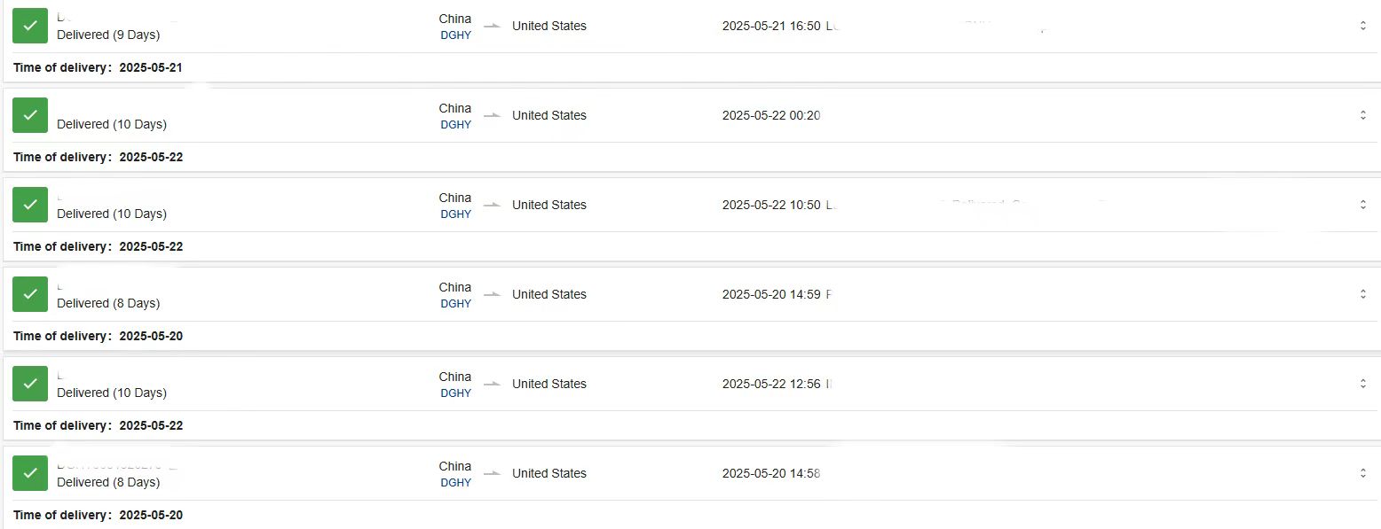Click green checkmark for 2025-05-20 14:59 shipment
Image resolution: width=1381 pixels, height=529 pixels.
[x=30, y=294]
